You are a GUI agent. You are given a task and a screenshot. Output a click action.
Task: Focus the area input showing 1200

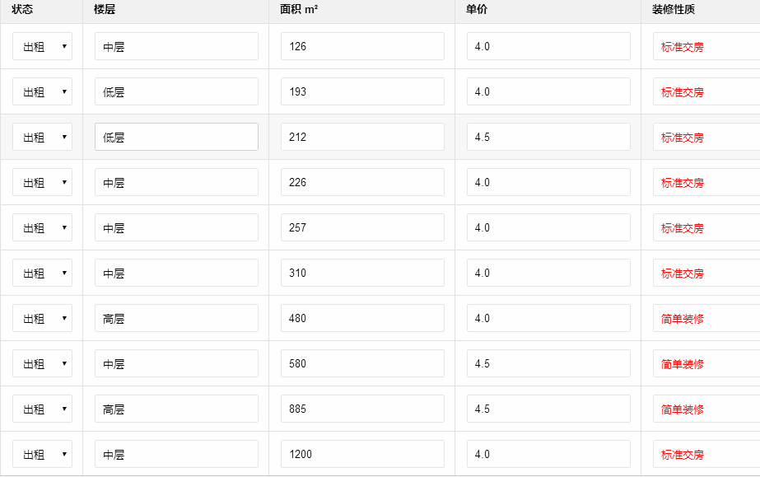pyautogui.click(x=362, y=455)
